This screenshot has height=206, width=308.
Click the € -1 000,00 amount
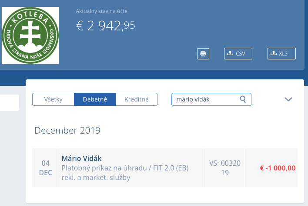[278, 168]
